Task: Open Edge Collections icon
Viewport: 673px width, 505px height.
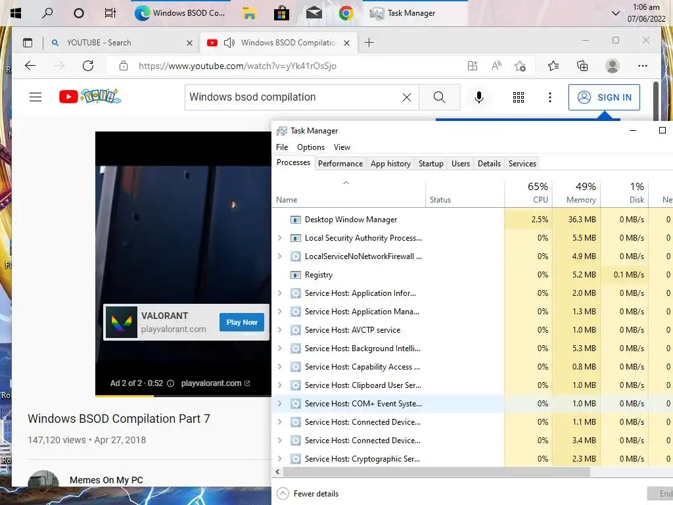Action: [x=582, y=66]
